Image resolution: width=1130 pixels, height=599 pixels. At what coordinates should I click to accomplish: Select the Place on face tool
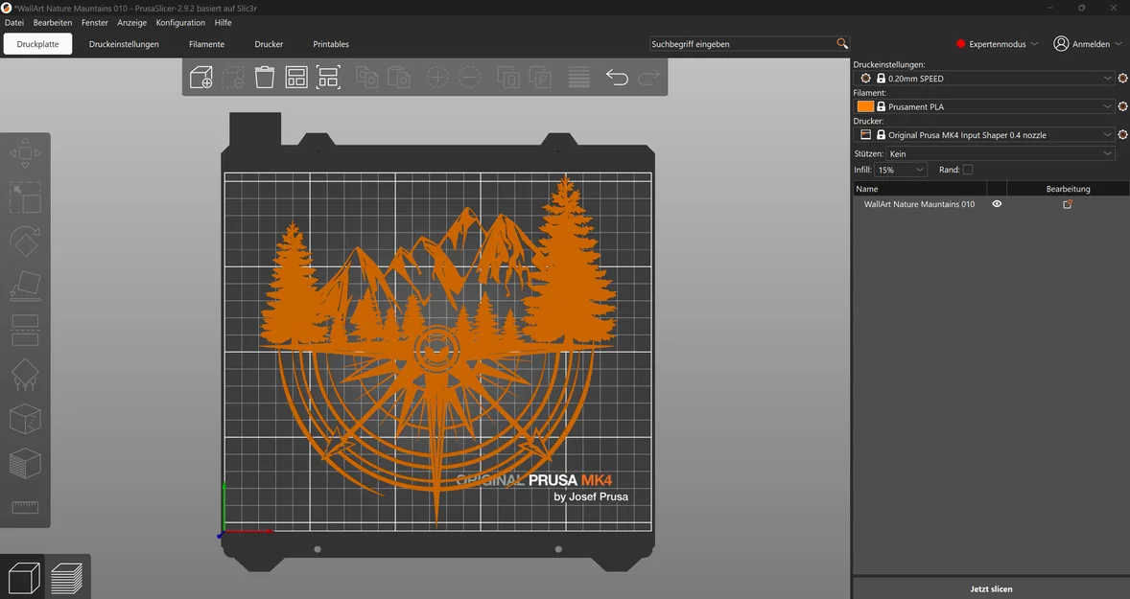25,286
